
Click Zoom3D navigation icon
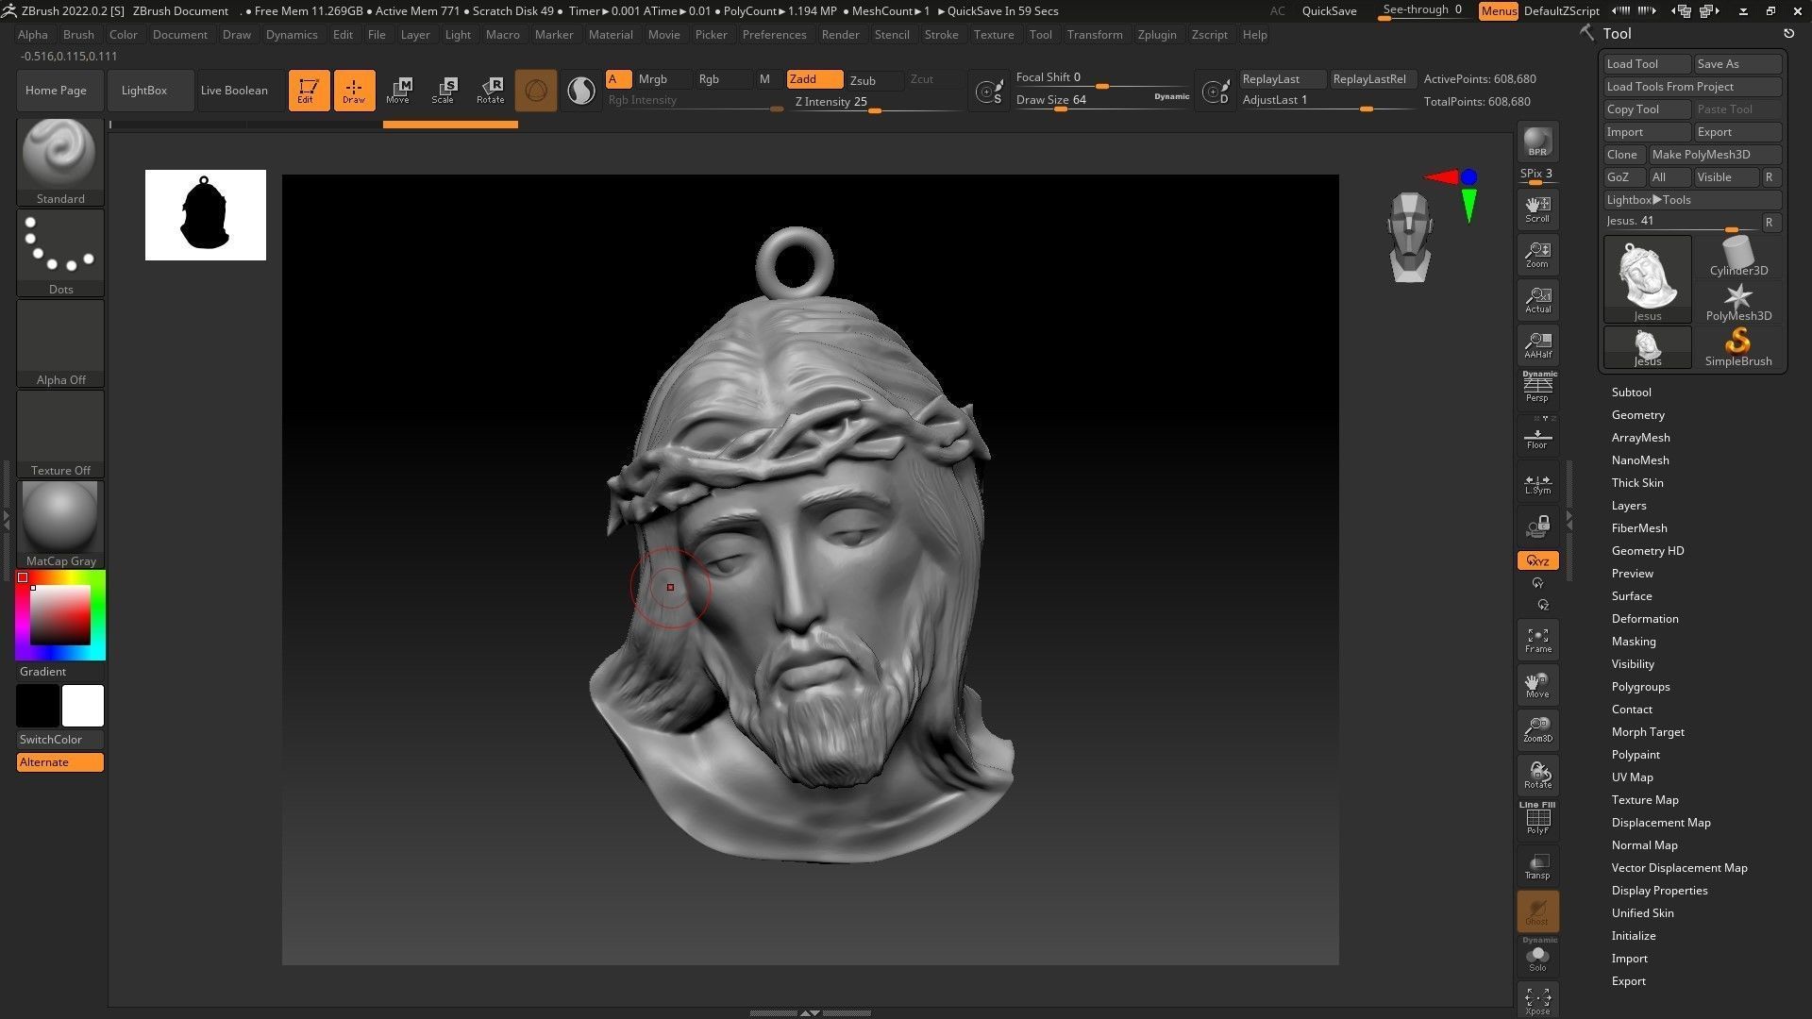(1537, 729)
